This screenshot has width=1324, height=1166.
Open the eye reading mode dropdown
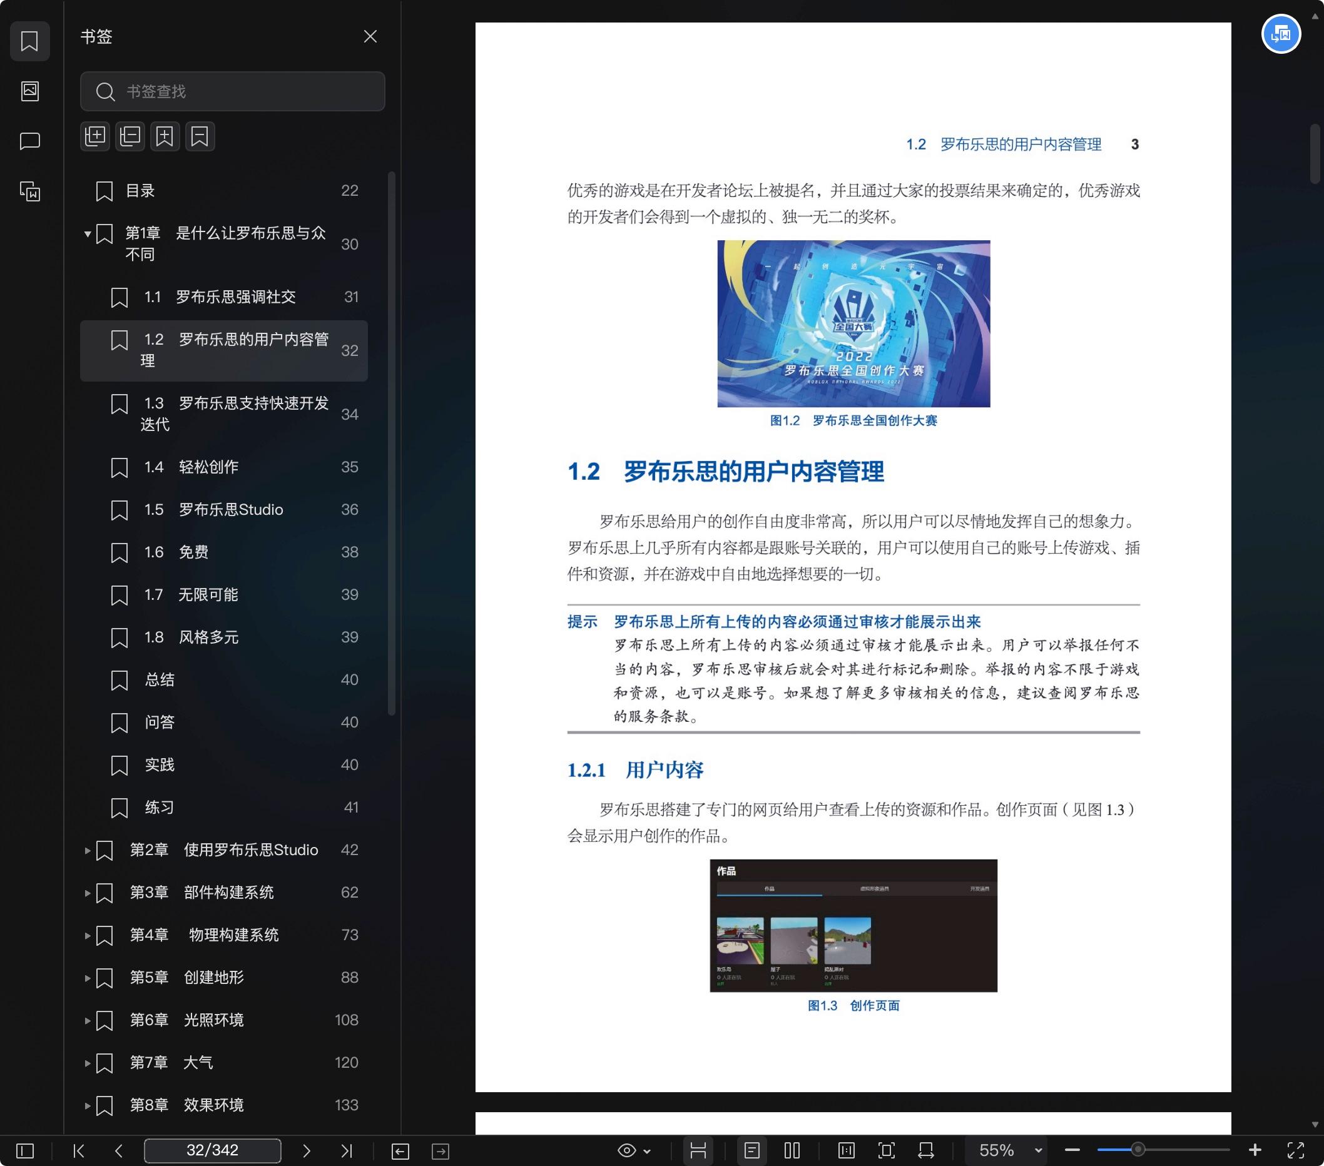(x=633, y=1150)
